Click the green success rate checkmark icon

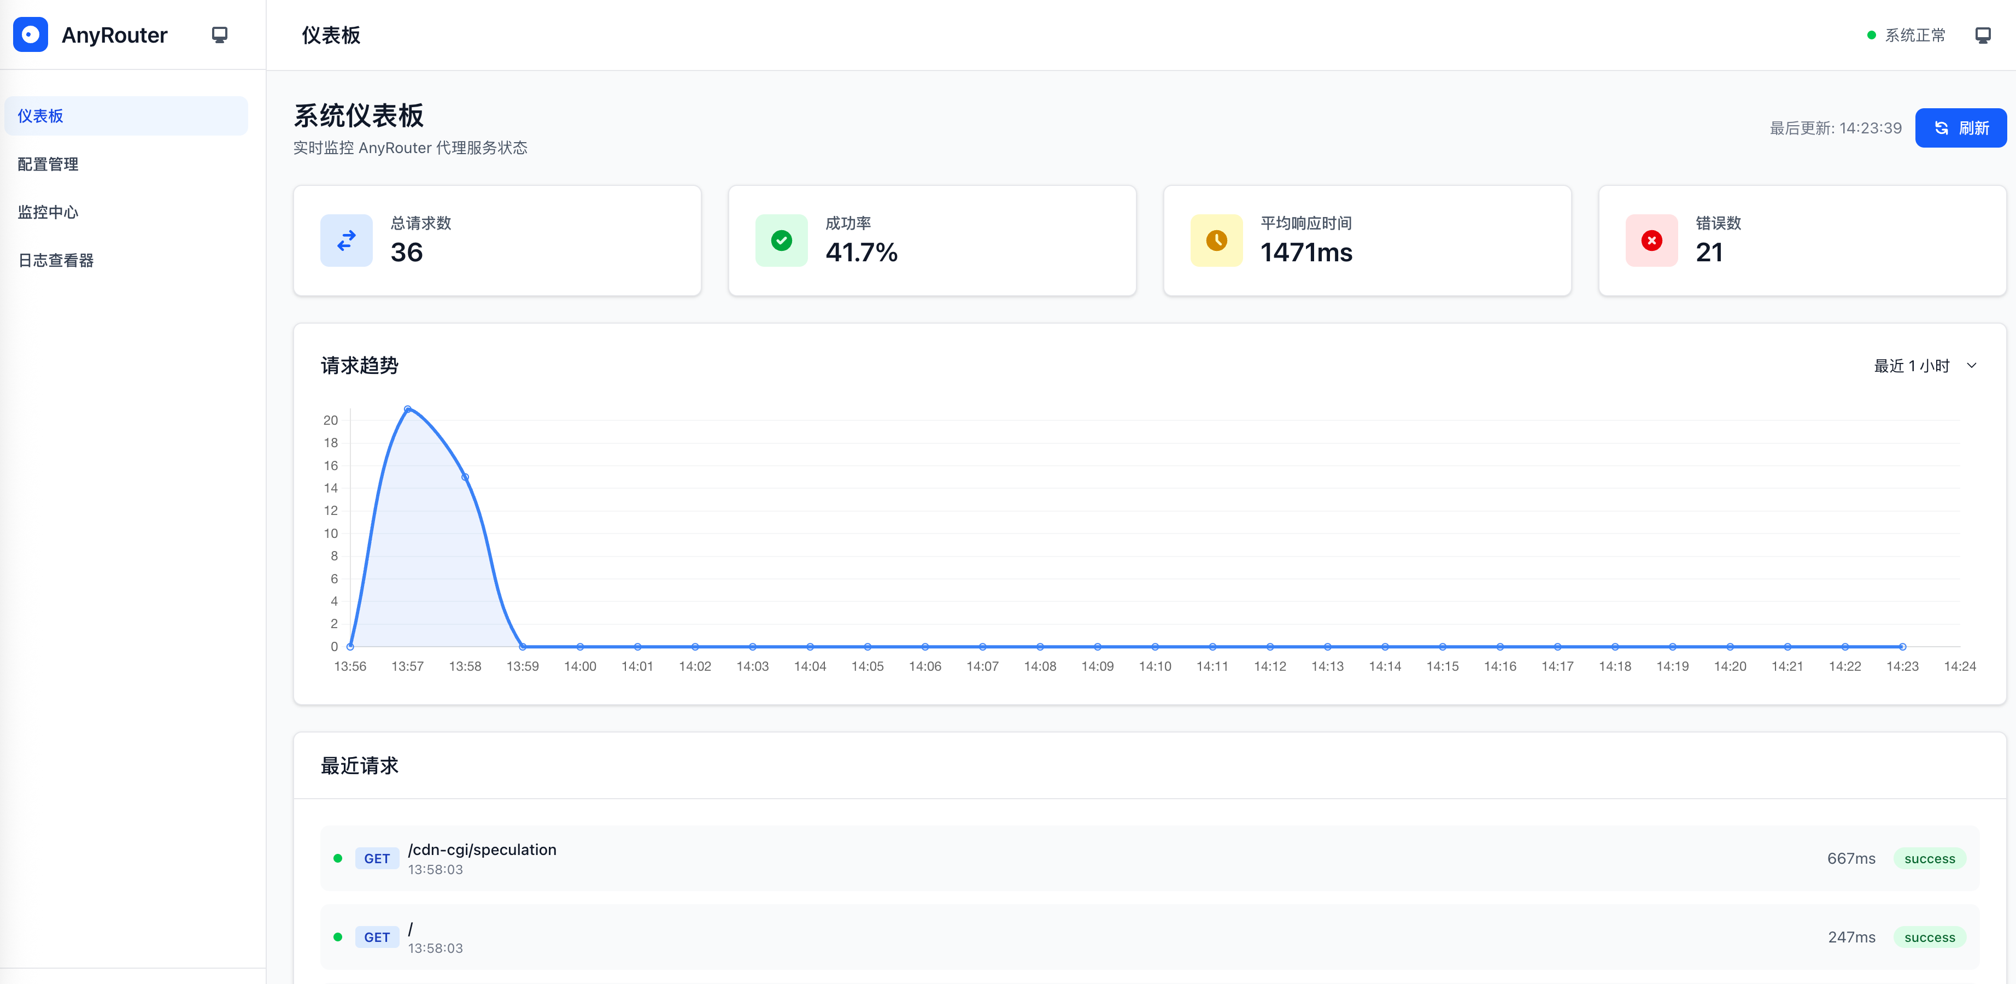[x=781, y=241]
